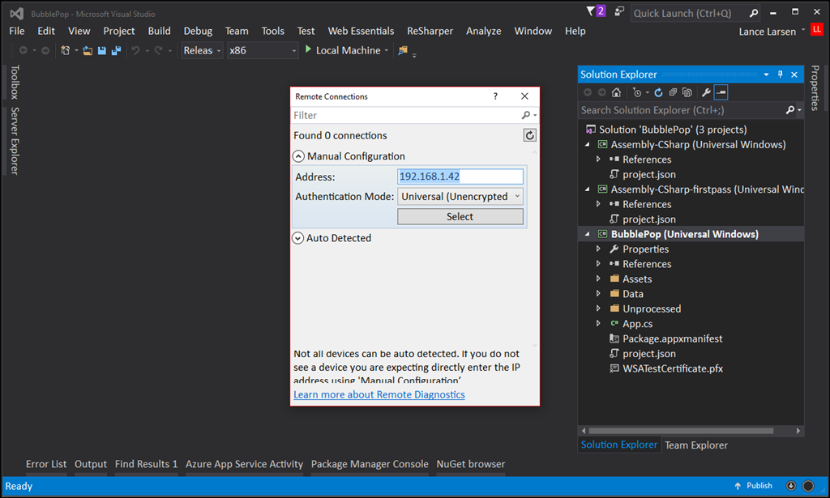Open the Package Manager Console tab
The image size is (830, 498).
(x=370, y=464)
